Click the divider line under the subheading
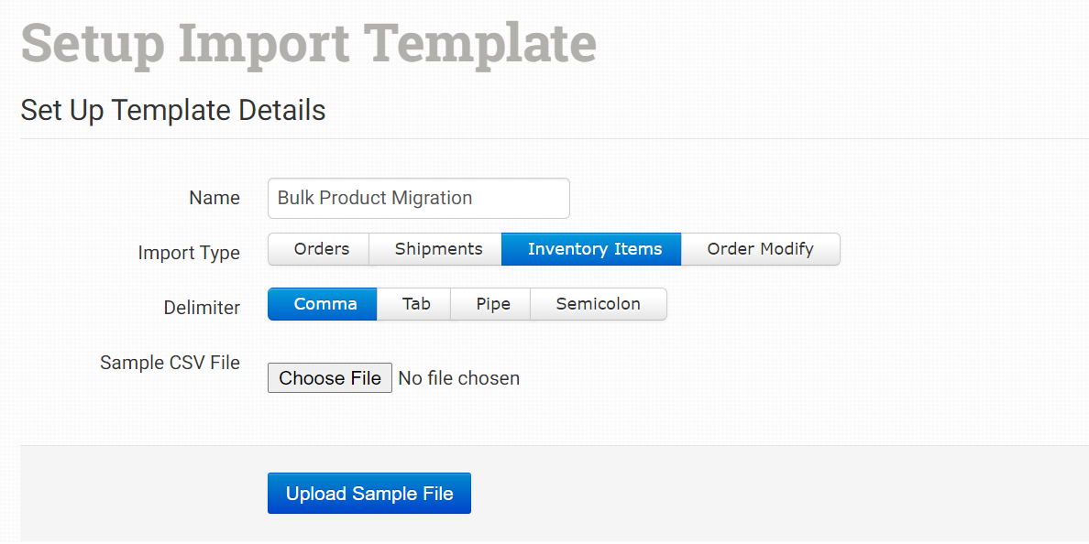The height and width of the screenshot is (544, 1089). pyautogui.click(x=550, y=139)
